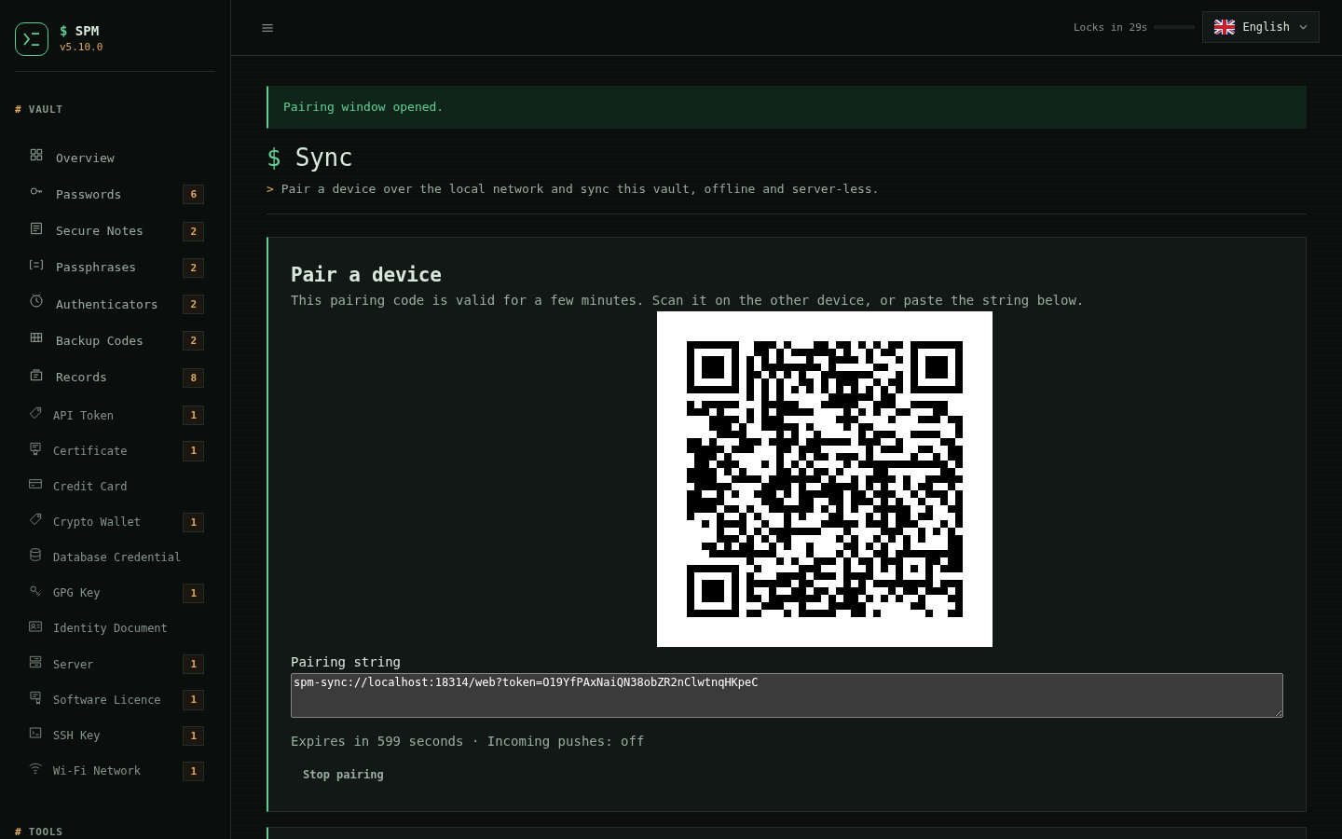Click the SPM terminal logo icon
Image resolution: width=1342 pixels, height=839 pixels.
point(32,39)
